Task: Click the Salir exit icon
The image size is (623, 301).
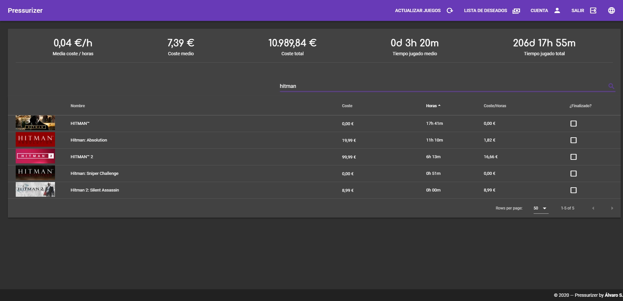Action: coord(593,10)
